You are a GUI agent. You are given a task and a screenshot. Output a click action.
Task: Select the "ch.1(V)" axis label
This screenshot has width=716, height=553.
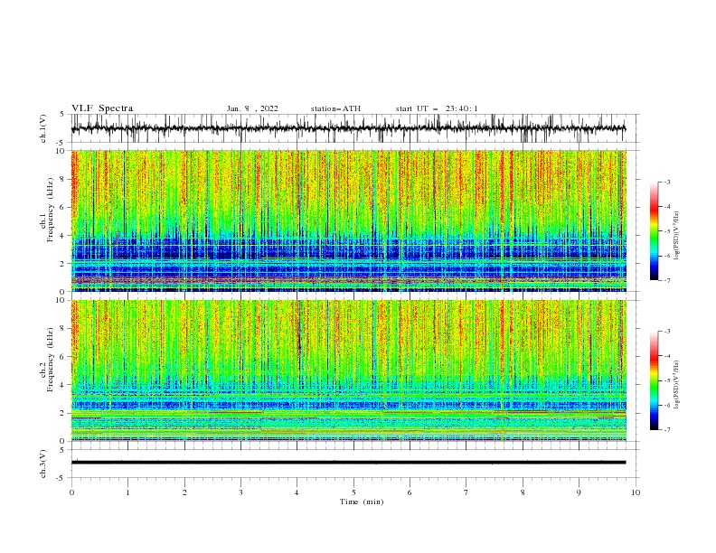(x=43, y=128)
